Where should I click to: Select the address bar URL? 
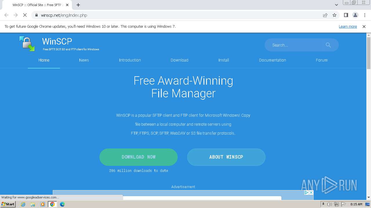pos(64,15)
